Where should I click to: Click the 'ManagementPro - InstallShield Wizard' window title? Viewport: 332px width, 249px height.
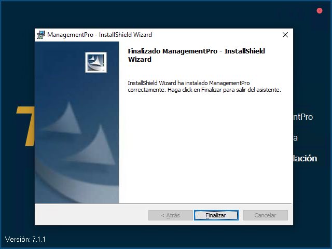[x=100, y=35]
